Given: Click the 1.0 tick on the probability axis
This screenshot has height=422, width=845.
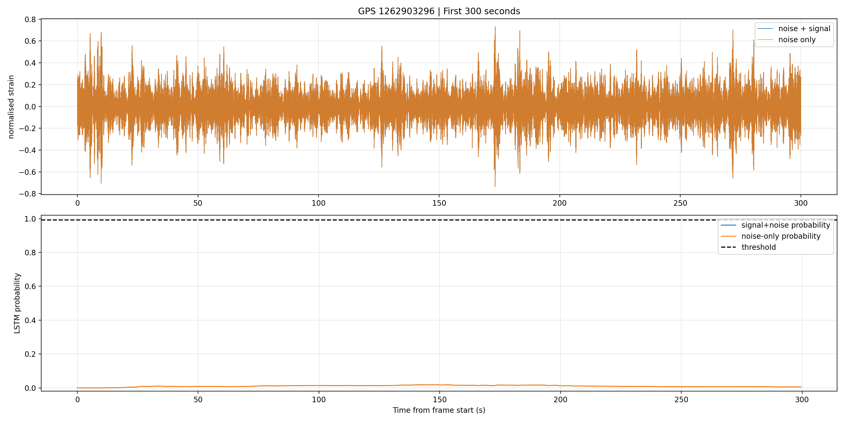Looking at the screenshot, I should point(30,219).
